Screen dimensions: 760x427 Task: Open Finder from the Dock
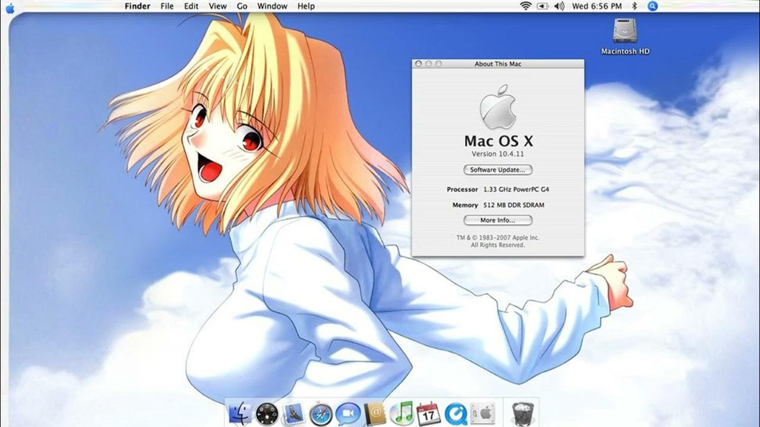click(240, 413)
